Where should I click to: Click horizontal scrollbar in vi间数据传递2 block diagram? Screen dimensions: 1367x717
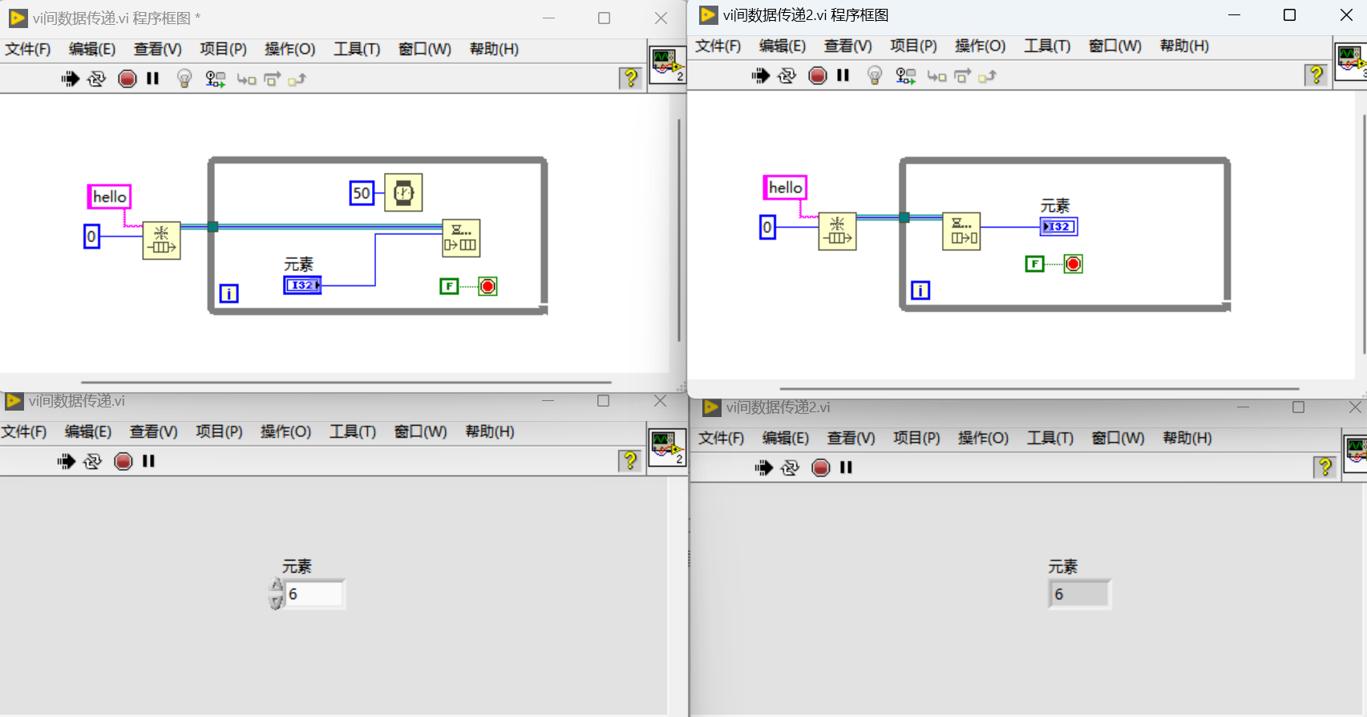click(x=1041, y=389)
